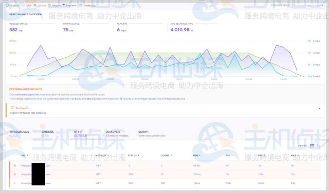329x193 pixels.
Task: Switch to the CHECKS tab
Action: coord(48,131)
